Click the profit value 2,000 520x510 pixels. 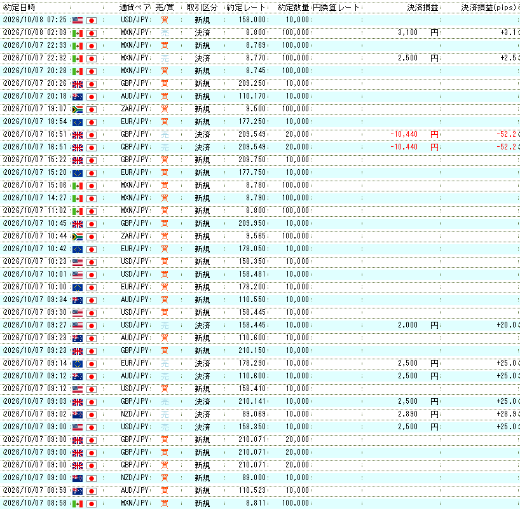[407, 325]
